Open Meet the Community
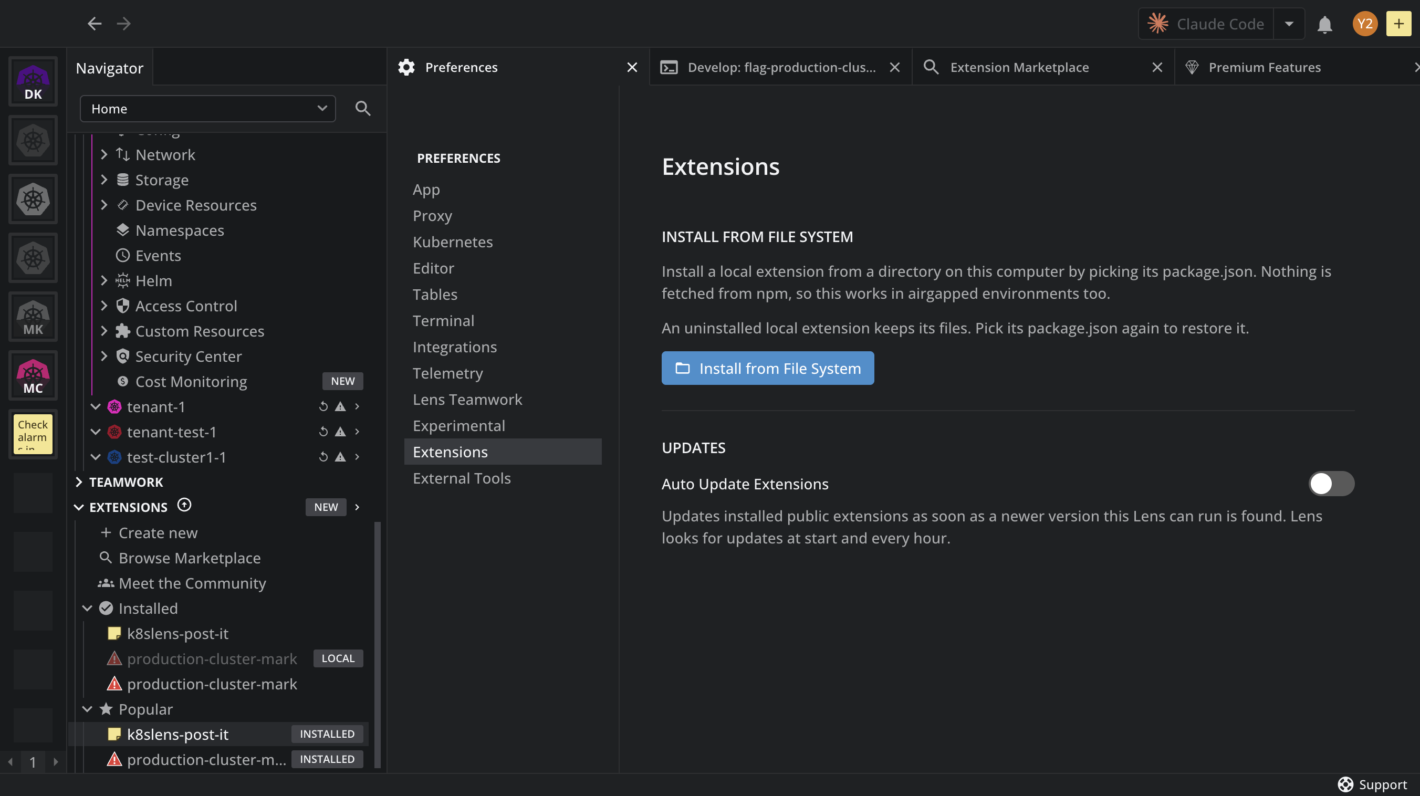Image resolution: width=1420 pixels, height=796 pixels. click(x=182, y=583)
